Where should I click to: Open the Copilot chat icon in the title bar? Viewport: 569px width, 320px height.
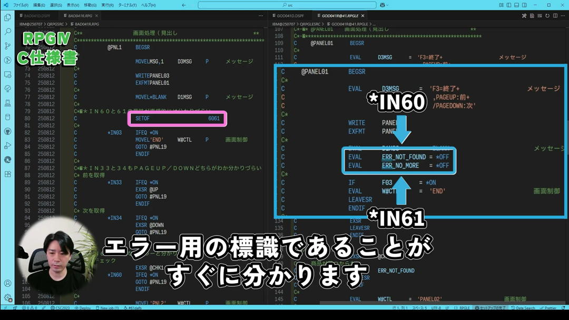click(x=382, y=5)
